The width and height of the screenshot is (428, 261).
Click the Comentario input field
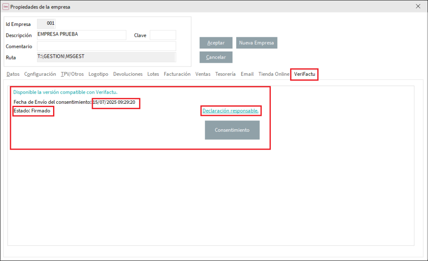tap(107, 46)
